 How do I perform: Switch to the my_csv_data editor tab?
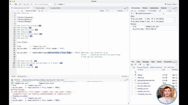(x=40, y=8)
